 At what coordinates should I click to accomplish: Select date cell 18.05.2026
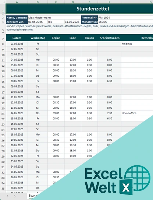[17, 134]
